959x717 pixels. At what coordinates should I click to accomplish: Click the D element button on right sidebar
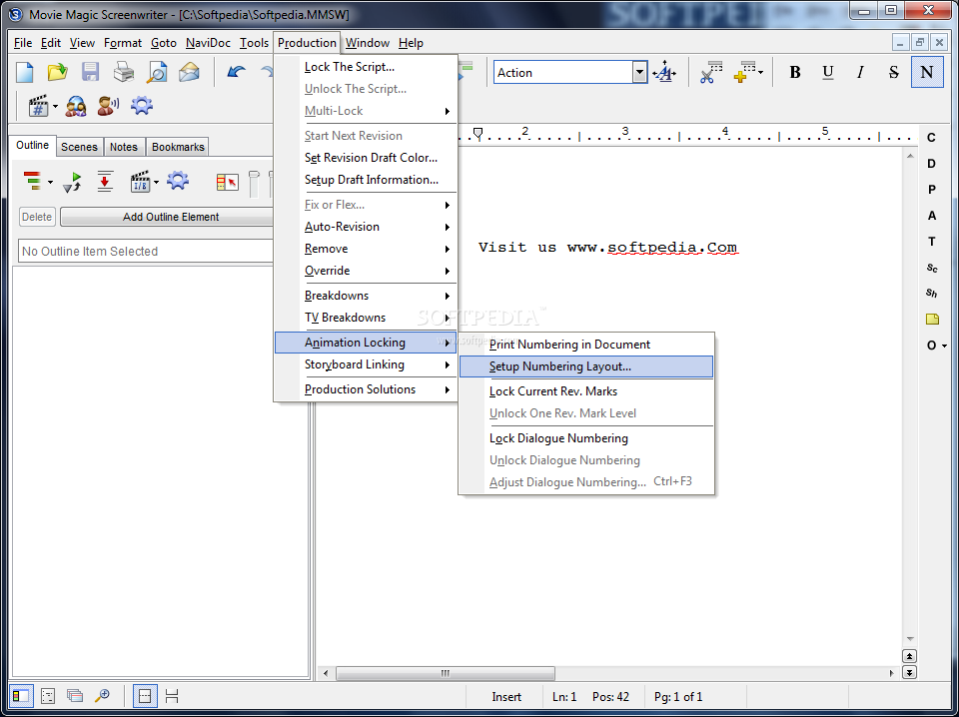click(931, 163)
